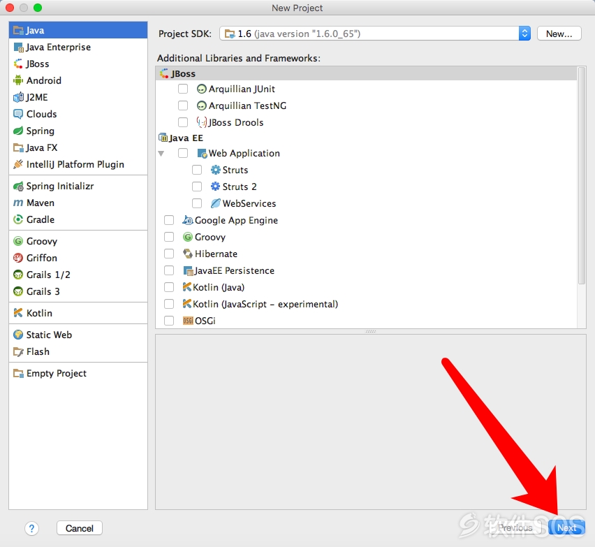Select the Spring Initializr icon
Image resolution: width=595 pixels, height=547 pixels.
tap(18, 186)
